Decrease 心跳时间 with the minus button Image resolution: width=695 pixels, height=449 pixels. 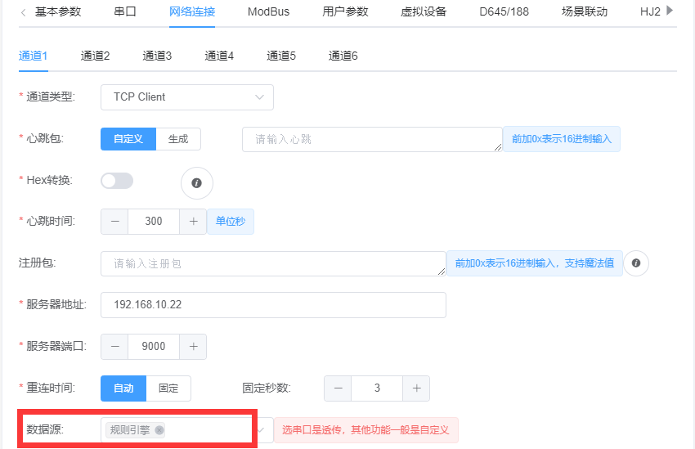pos(114,222)
